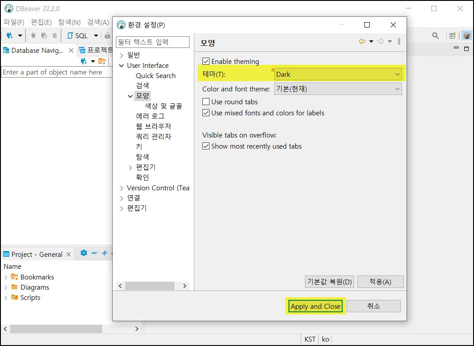The image size is (474, 346).
Task: Open the 검색(A) menu
Action: (x=98, y=22)
